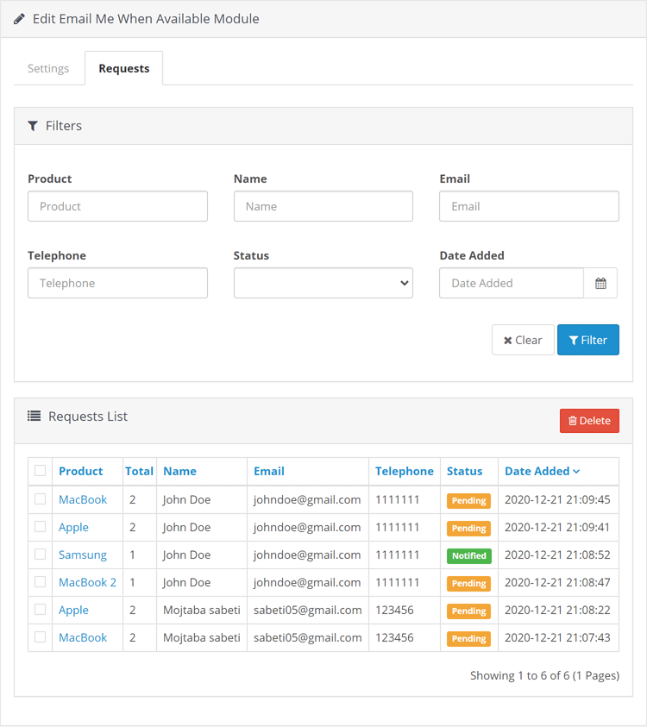The image size is (647, 727).
Task: Select the Requests tab
Action: point(124,69)
